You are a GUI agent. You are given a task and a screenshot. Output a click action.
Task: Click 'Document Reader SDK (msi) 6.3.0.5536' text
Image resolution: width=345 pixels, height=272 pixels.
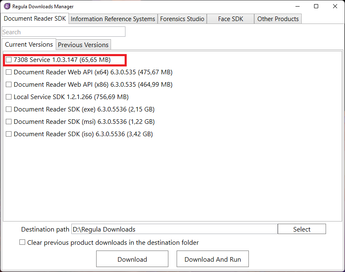tap(70, 121)
